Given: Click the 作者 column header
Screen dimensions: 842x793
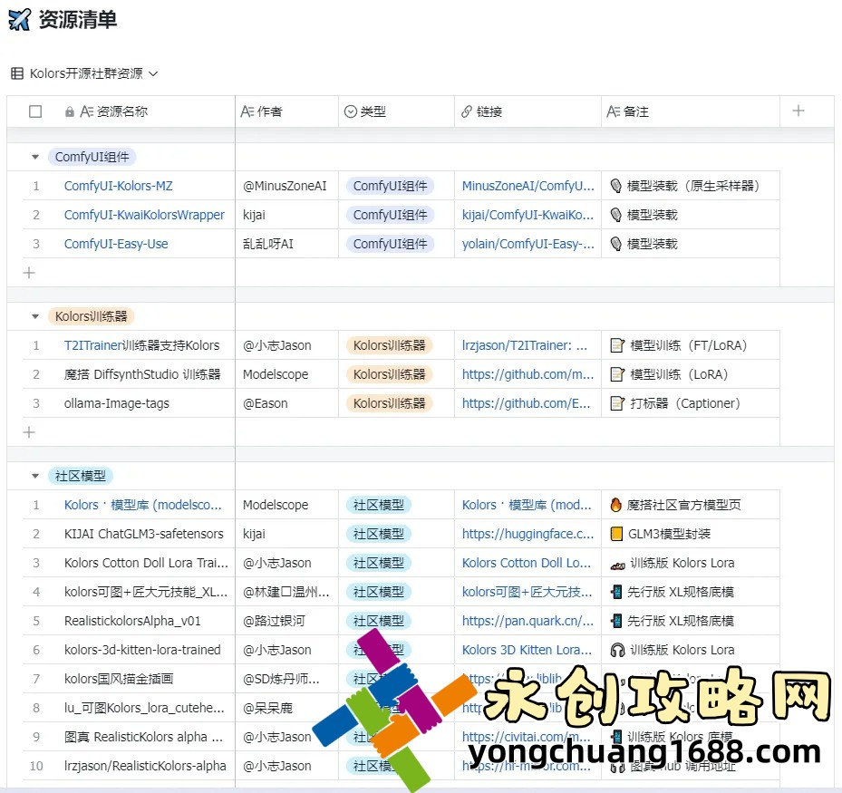Looking at the screenshot, I should [x=286, y=111].
